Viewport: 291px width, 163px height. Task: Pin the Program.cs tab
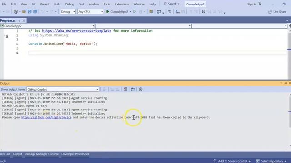[x=19, y=21]
